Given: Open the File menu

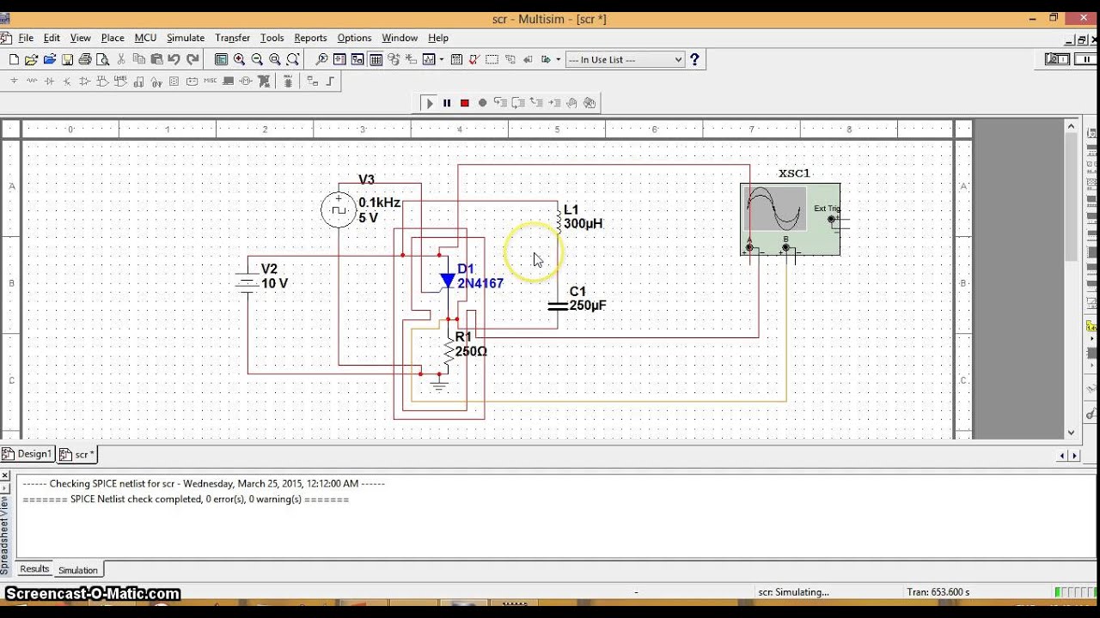Looking at the screenshot, I should [26, 38].
